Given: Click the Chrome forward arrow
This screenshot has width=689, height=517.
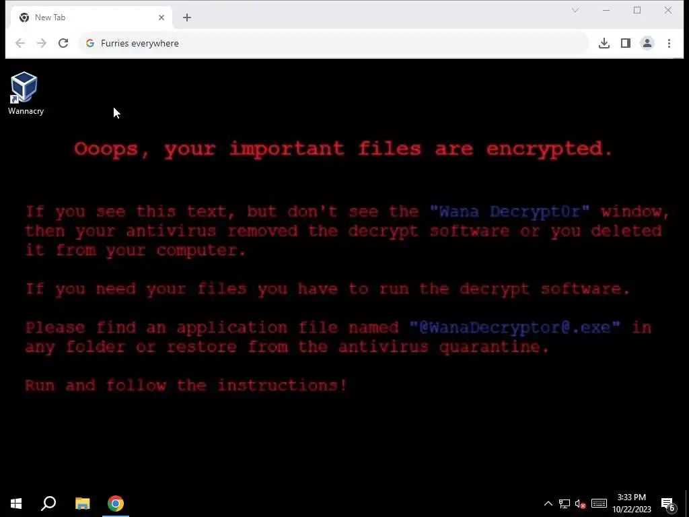Looking at the screenshot, I should coord(42,43).
